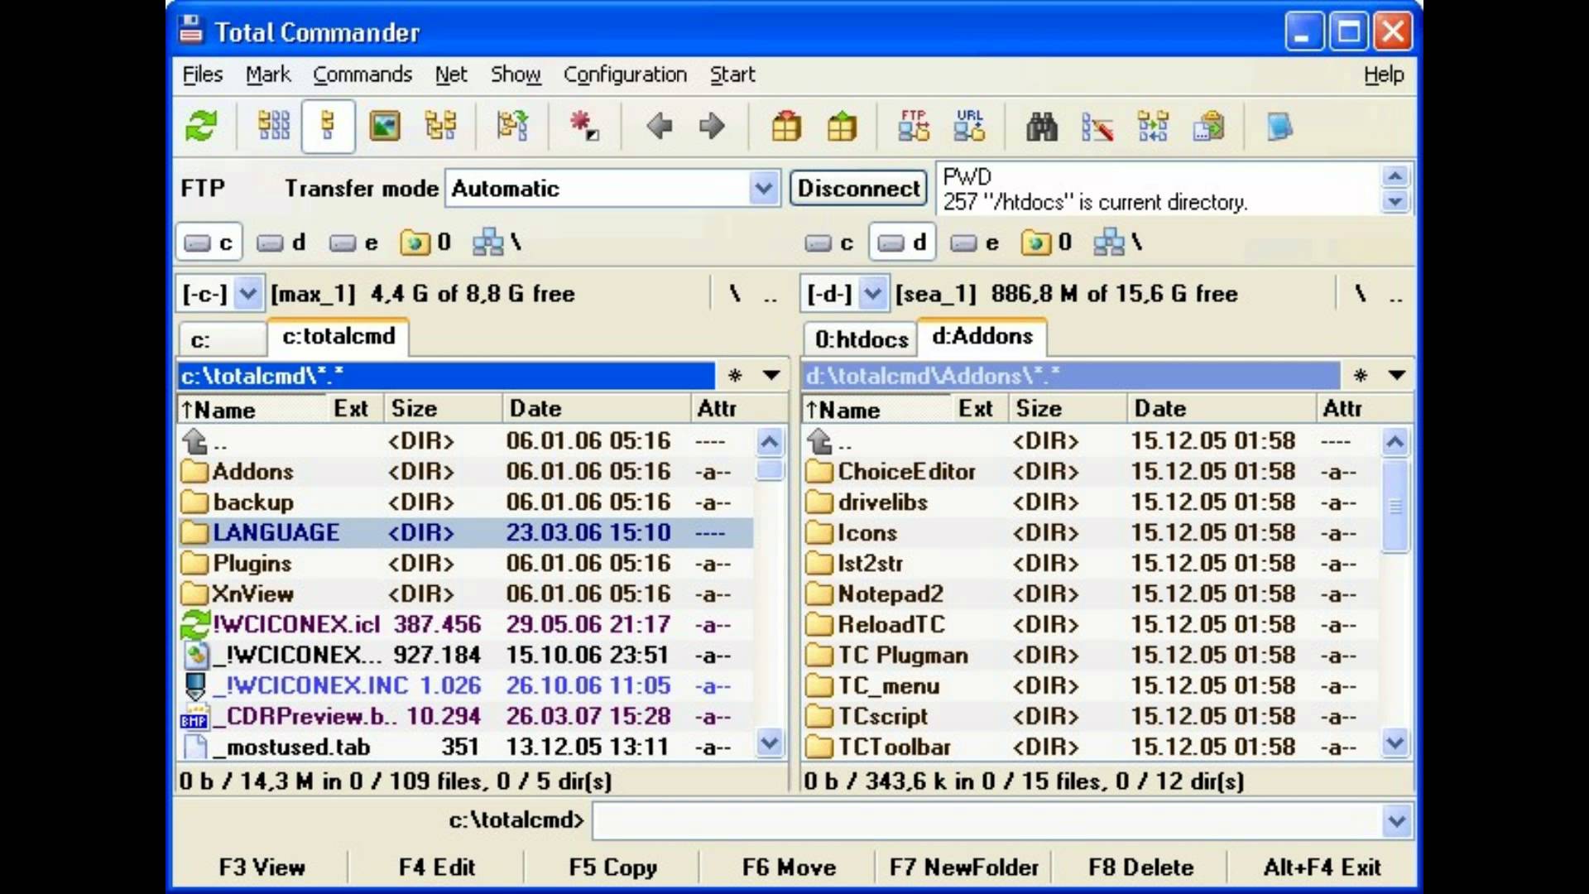Click the Disconnect button for FTP
The width and height of the screenshot is (1589, 894).
tap(859, 189)
